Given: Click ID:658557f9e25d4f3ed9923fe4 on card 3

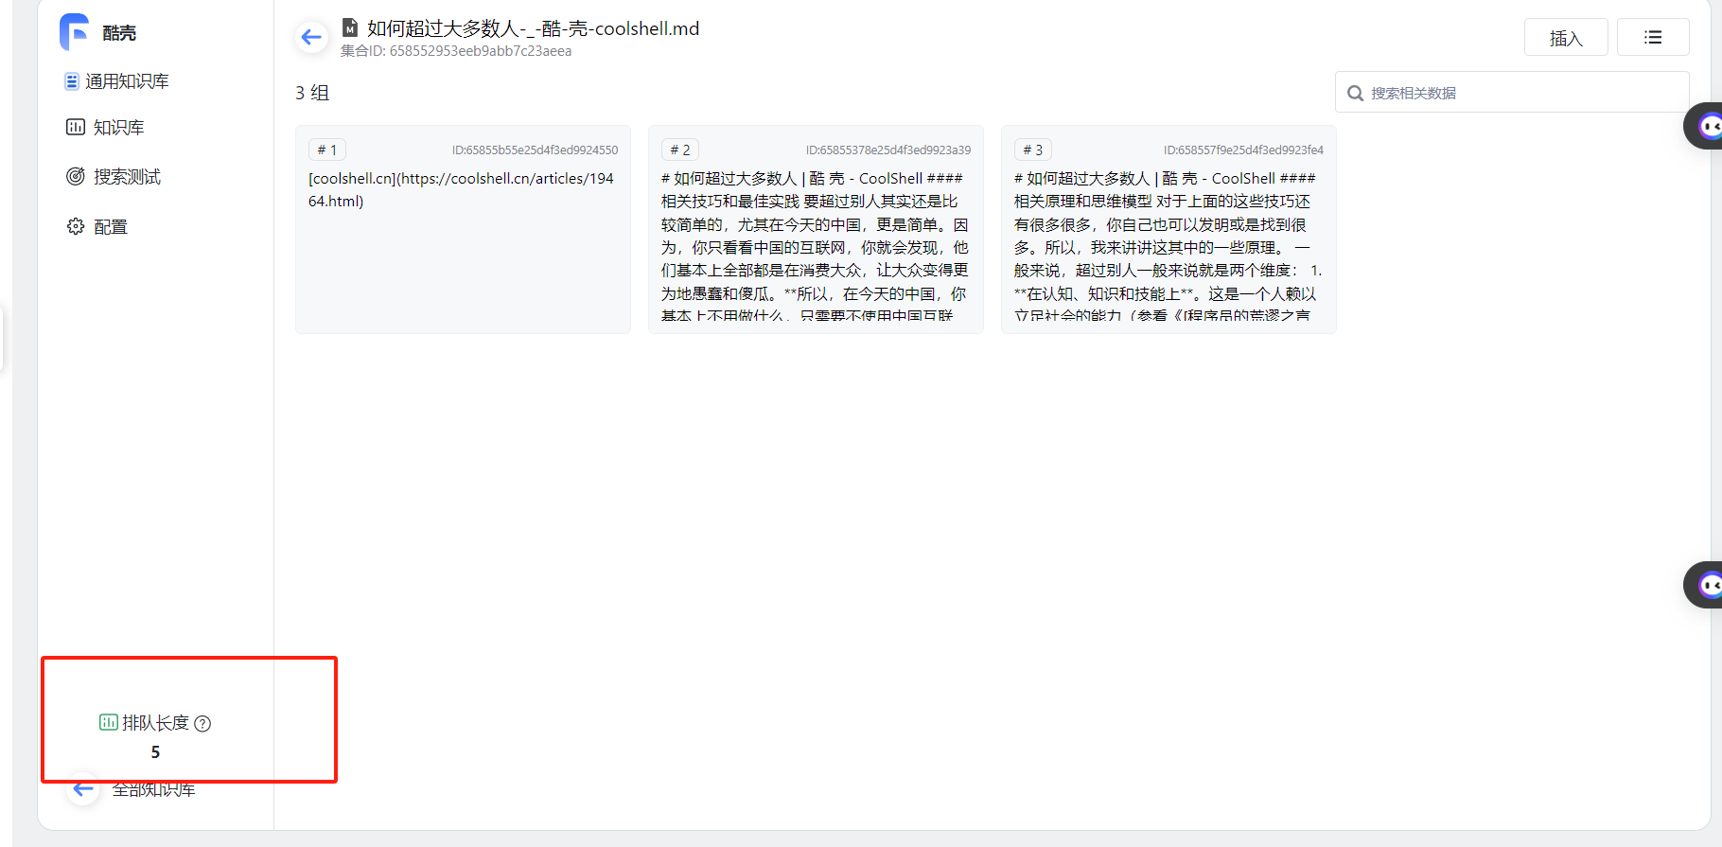Looking at the screenshot, I should pos(1243,150).
